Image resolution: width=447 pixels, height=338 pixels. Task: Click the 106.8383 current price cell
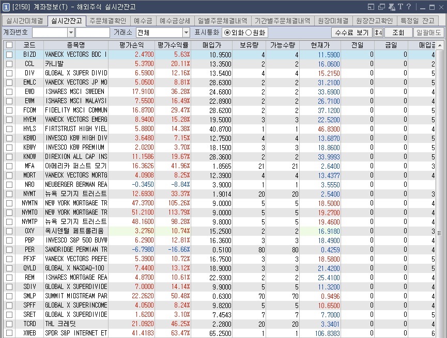[x=320, y=333]
